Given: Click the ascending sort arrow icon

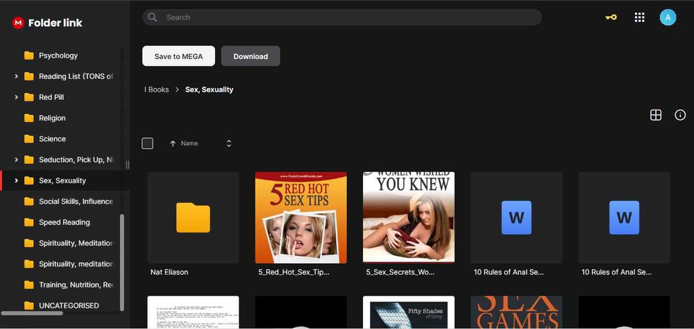Looking at the screenshot, I should (x=173, y=144).
